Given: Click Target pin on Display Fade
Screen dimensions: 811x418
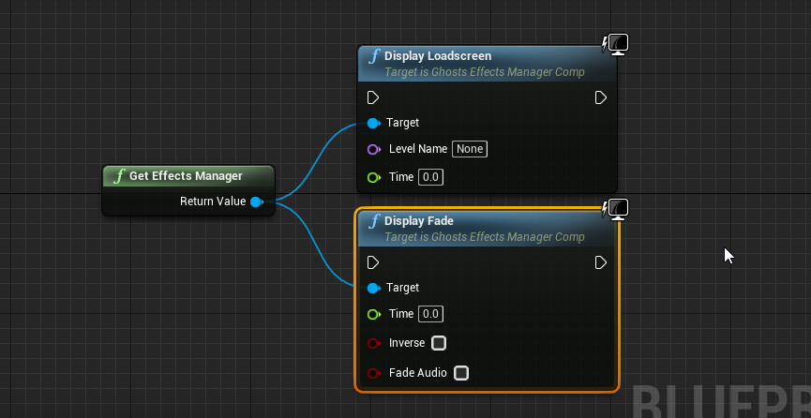Looking at the screenshot, I should 373,288.
